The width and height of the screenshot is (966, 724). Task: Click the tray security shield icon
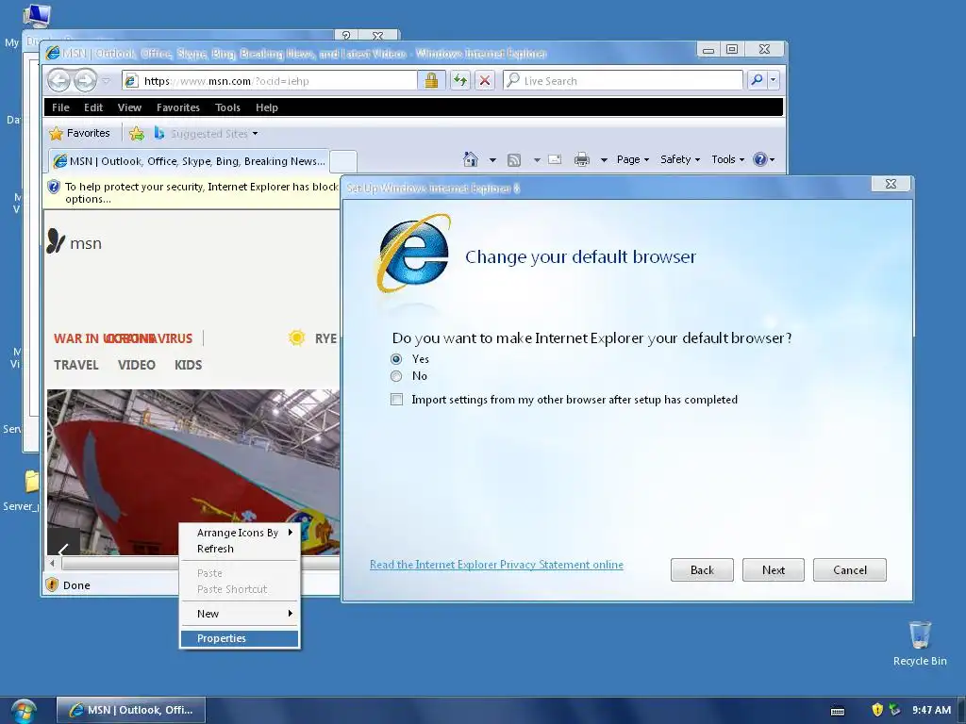coord(877,710)
